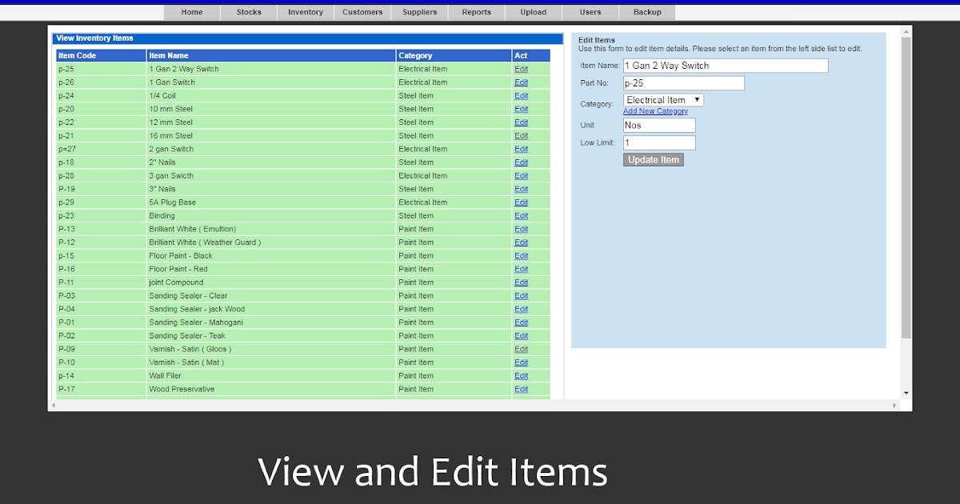Click the Update Item button
960x504 pixels.
tap(653, 159)
